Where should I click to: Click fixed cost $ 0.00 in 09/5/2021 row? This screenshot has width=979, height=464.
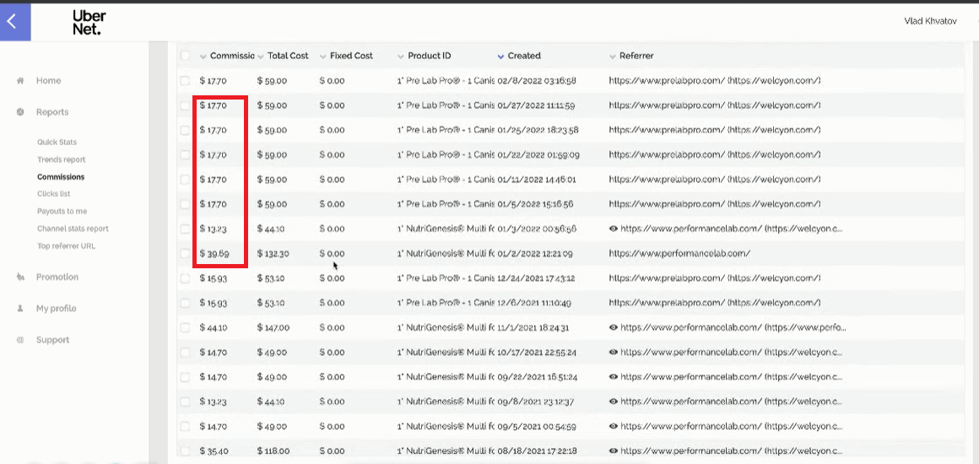point(332,426)
